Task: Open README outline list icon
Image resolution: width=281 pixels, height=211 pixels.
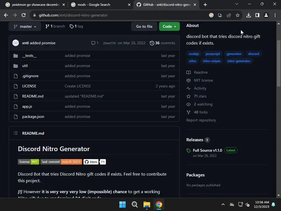Action: 16,133
